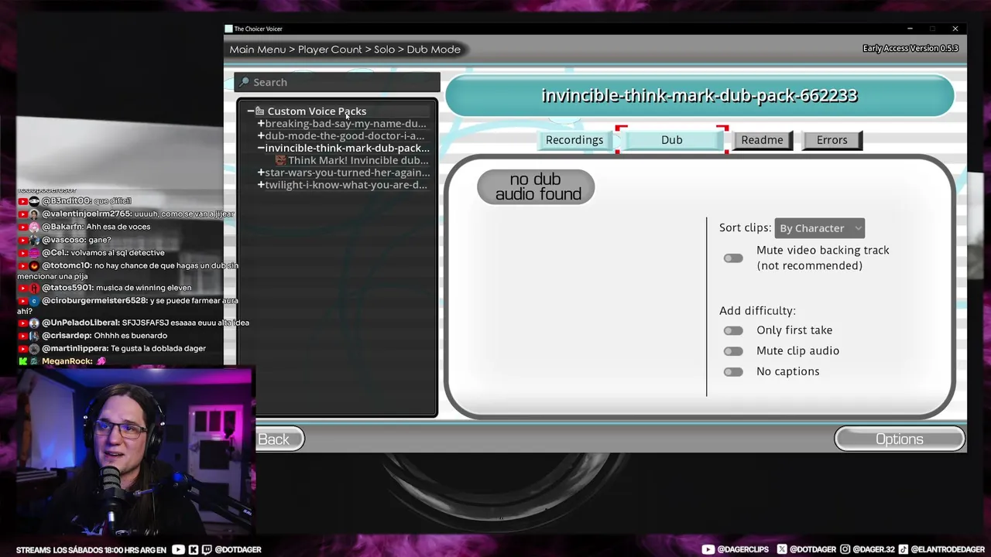Click the Sort clips: label

point(745,227)
